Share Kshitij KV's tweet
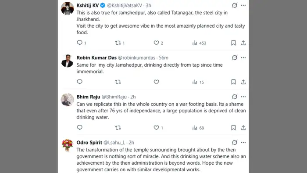Image resolution: width=307 pixels, height=173 pixels. tap(243, 43)
